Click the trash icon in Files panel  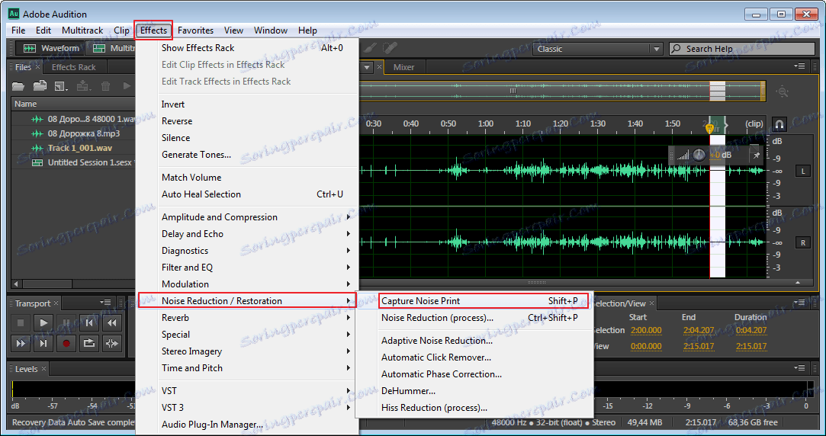(x=105, y=86)
